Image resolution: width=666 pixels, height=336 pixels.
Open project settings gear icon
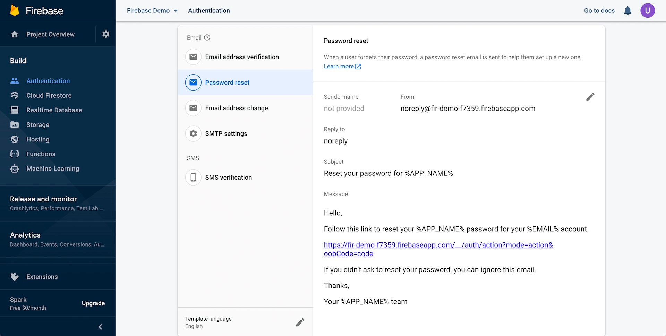tap(106, 34)
